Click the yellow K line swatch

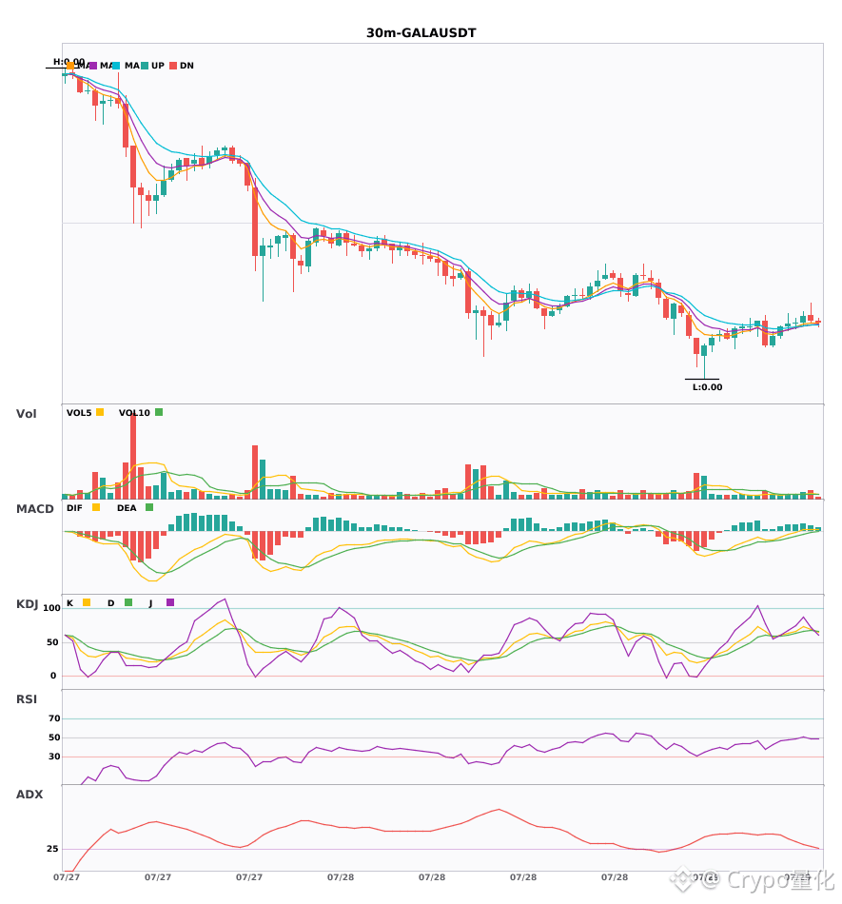pos(87,602)
